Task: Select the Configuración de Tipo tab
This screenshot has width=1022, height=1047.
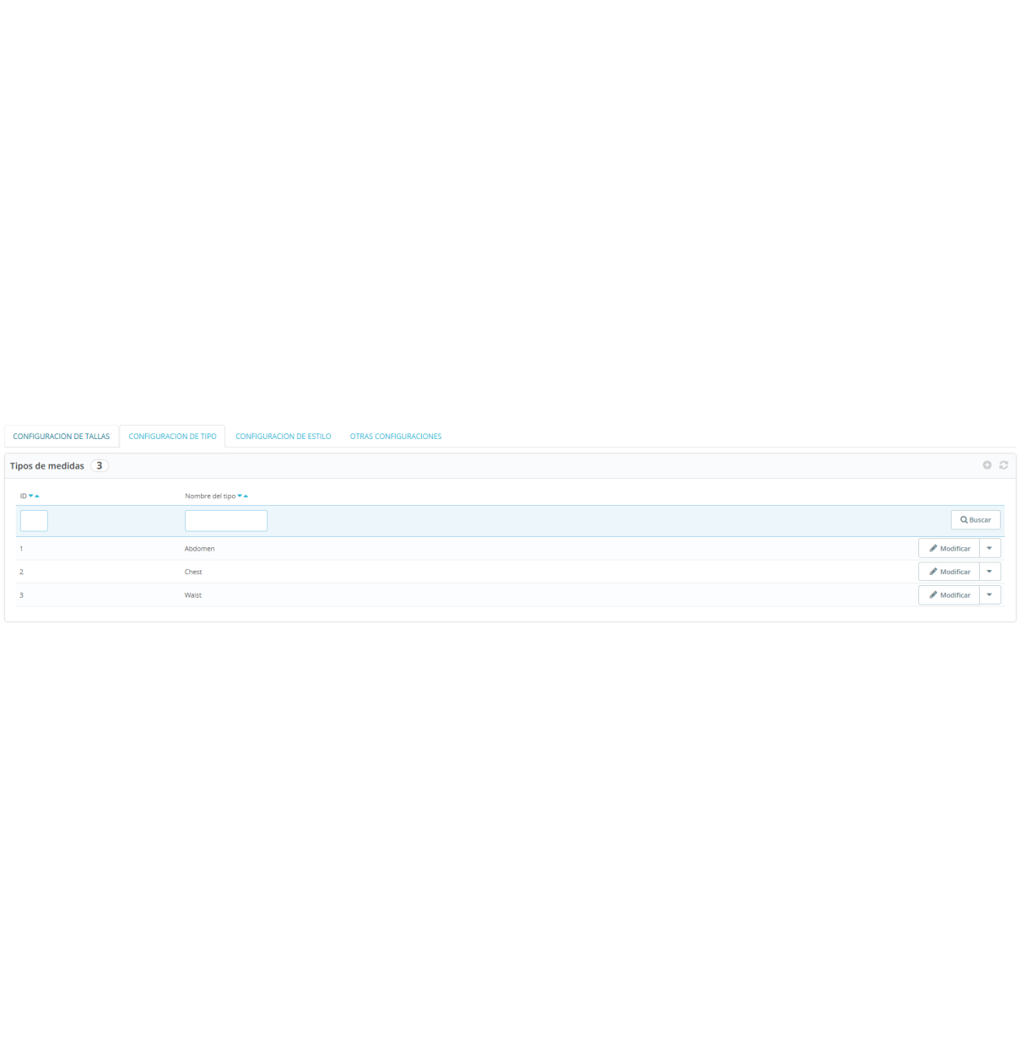Action: tap(172, 437)
